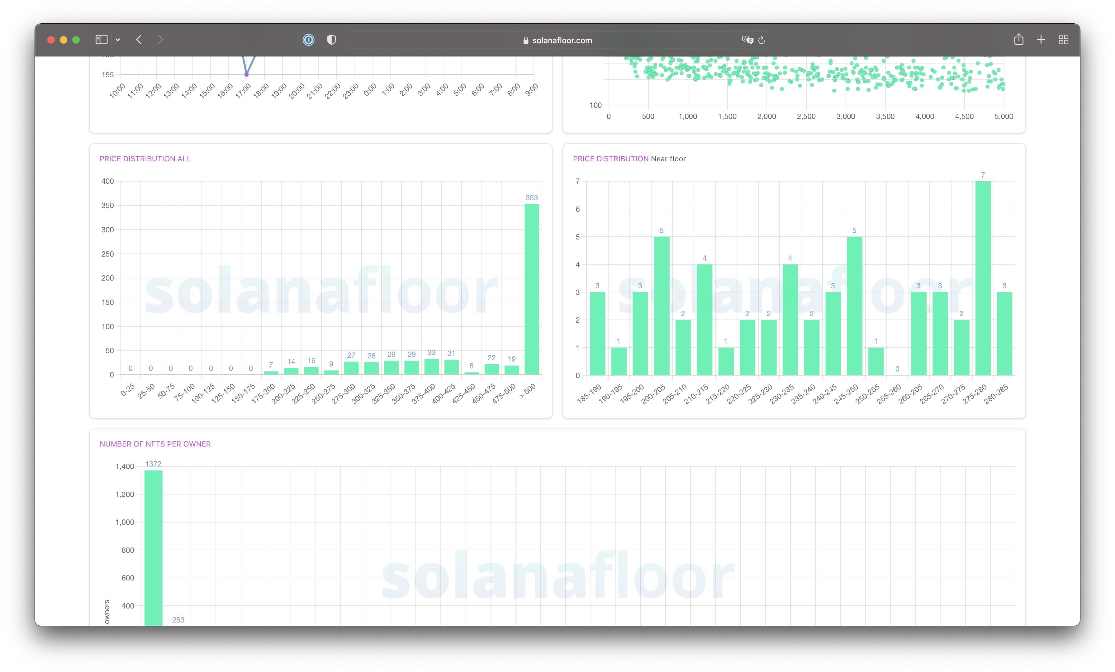The image size is (1115, 672).
Task: Click the 200-205 bar in Near floor chart
Action: point(662,306)
